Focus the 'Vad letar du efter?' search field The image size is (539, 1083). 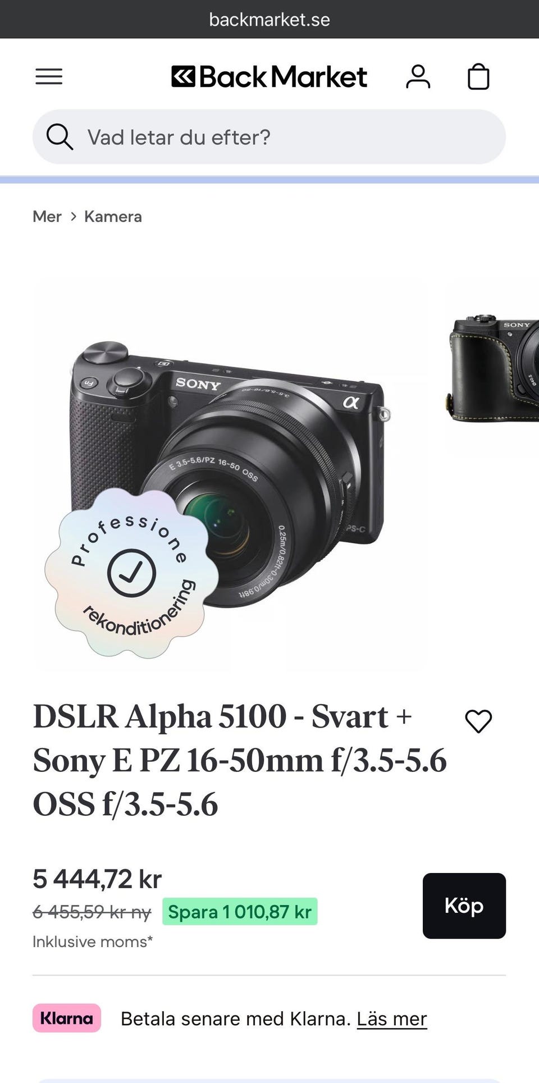click(269, 137)
